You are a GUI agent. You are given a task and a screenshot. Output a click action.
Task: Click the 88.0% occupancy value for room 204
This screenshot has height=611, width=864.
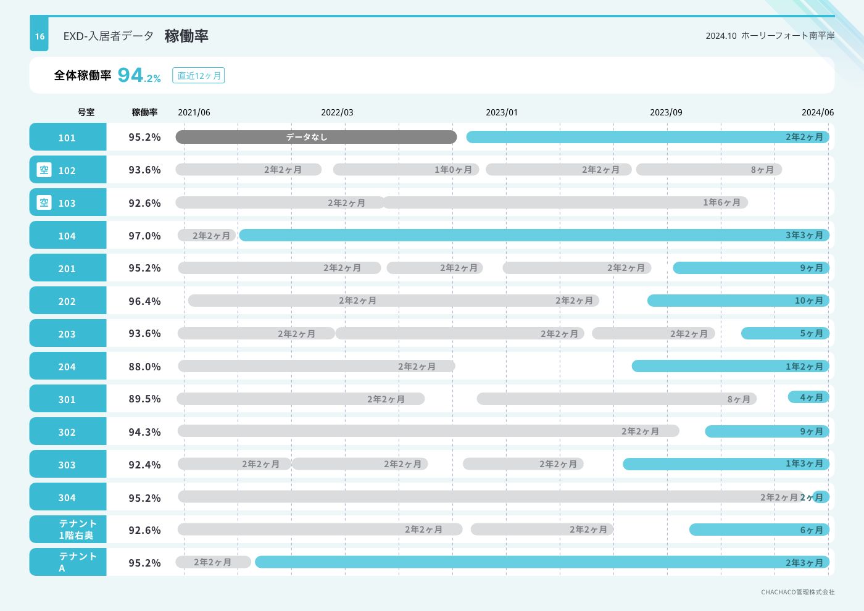click(144, 367)
